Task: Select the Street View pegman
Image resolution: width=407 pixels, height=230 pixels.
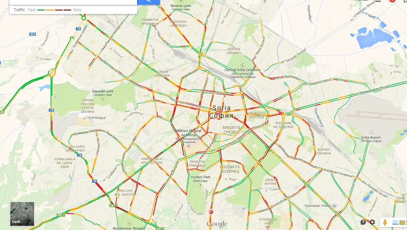Action: (385, 222)
